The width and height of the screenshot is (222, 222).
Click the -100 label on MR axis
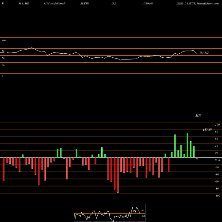pyautogui.click(x=218, y=196)
